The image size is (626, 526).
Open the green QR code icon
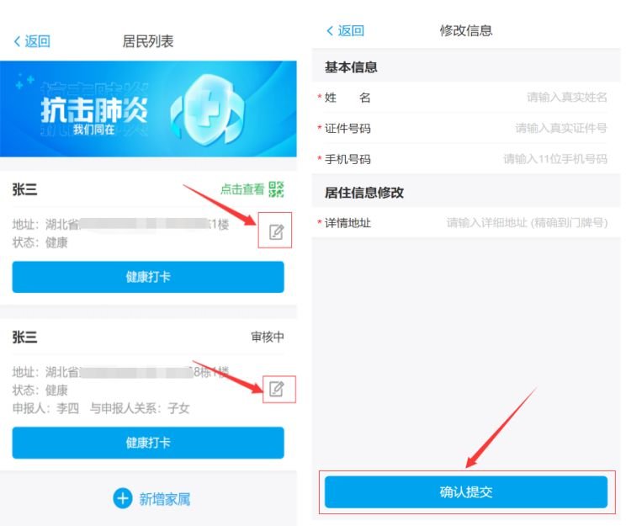[x=276, y=189]
